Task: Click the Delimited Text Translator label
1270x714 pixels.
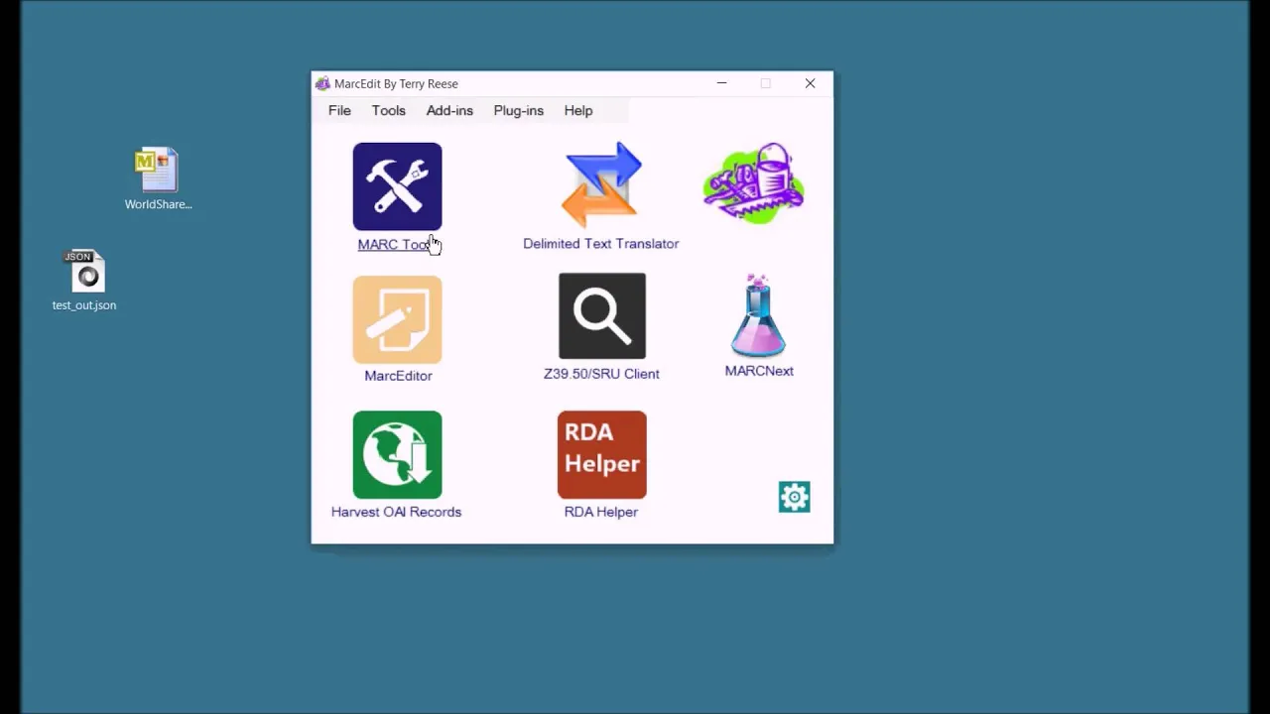Action: (x=601, y=243)
